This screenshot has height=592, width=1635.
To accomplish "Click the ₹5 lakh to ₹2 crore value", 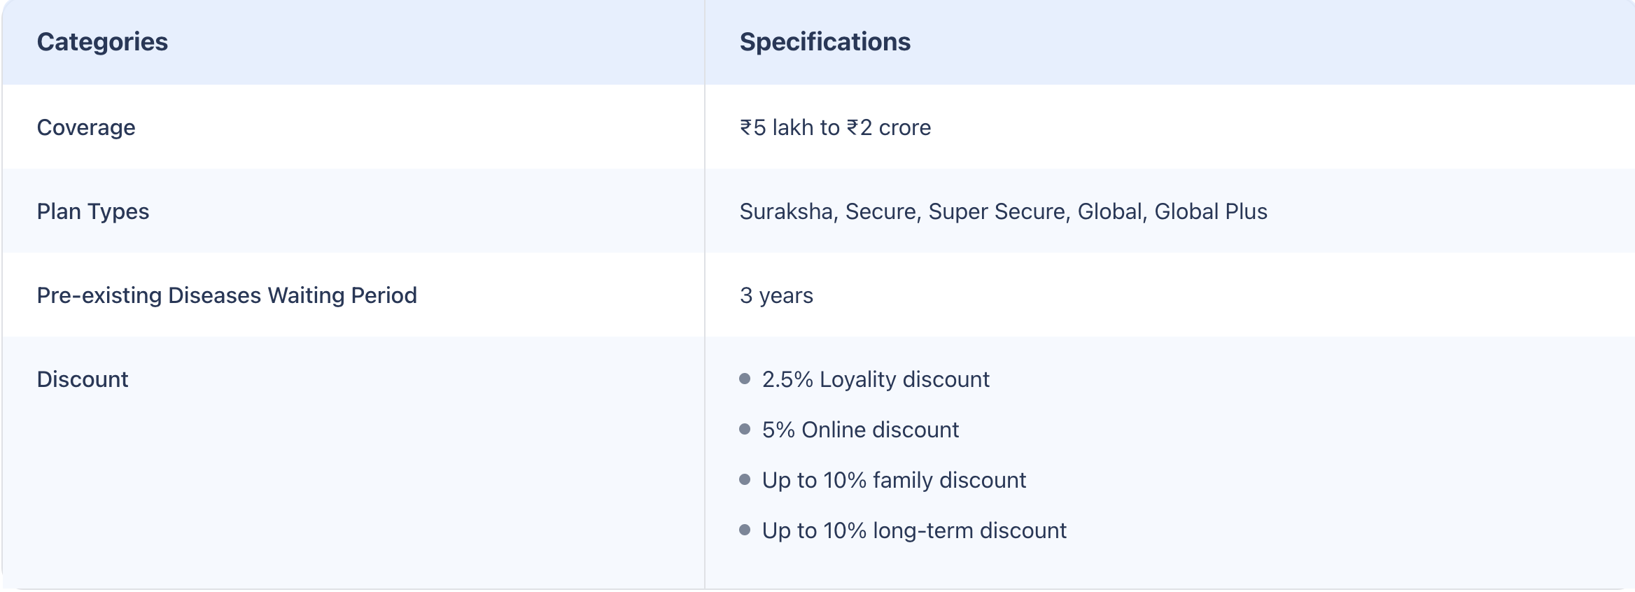I will (x=835, y=127).
